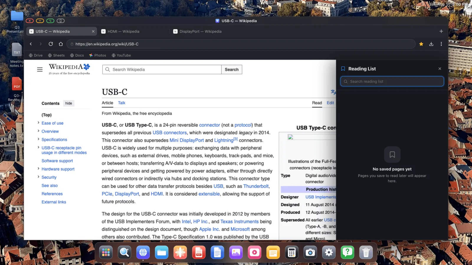Open the Meeting notes.txt desktop file
The width and height of the screenshot is (472, 265).
(x=17, y=55)
